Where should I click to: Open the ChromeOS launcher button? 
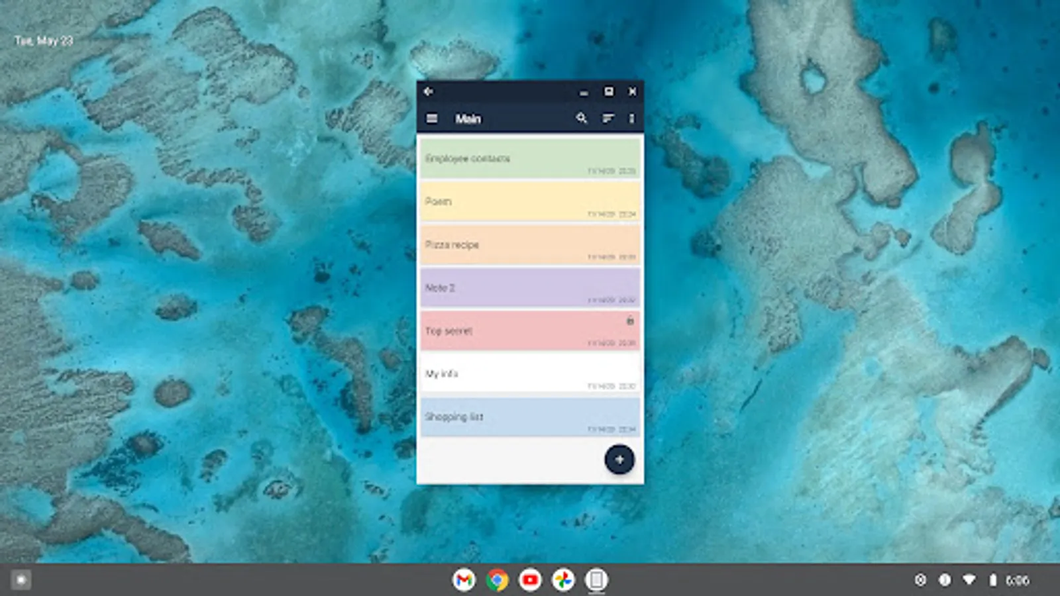(x=21, y=580)
